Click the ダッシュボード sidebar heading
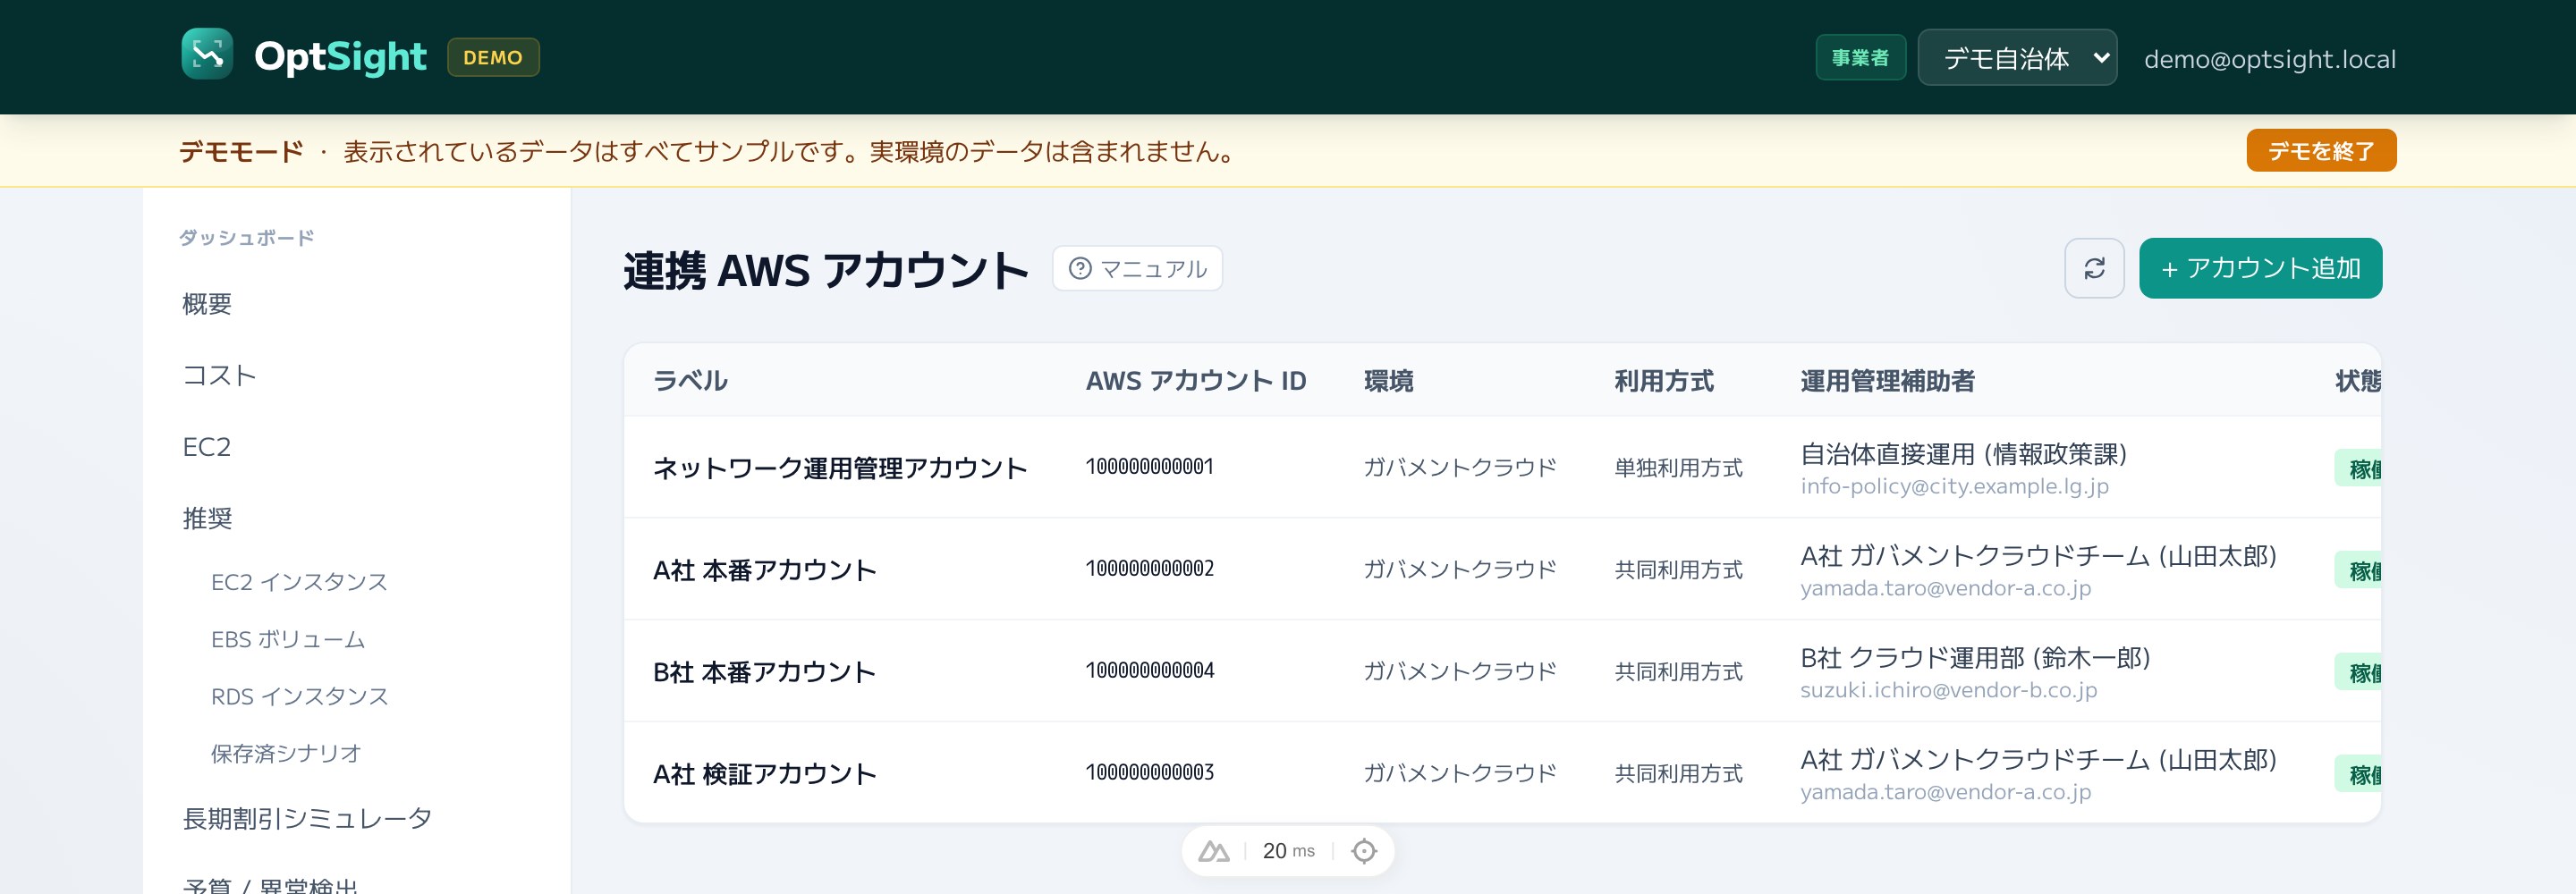 [x=246, y=238]
